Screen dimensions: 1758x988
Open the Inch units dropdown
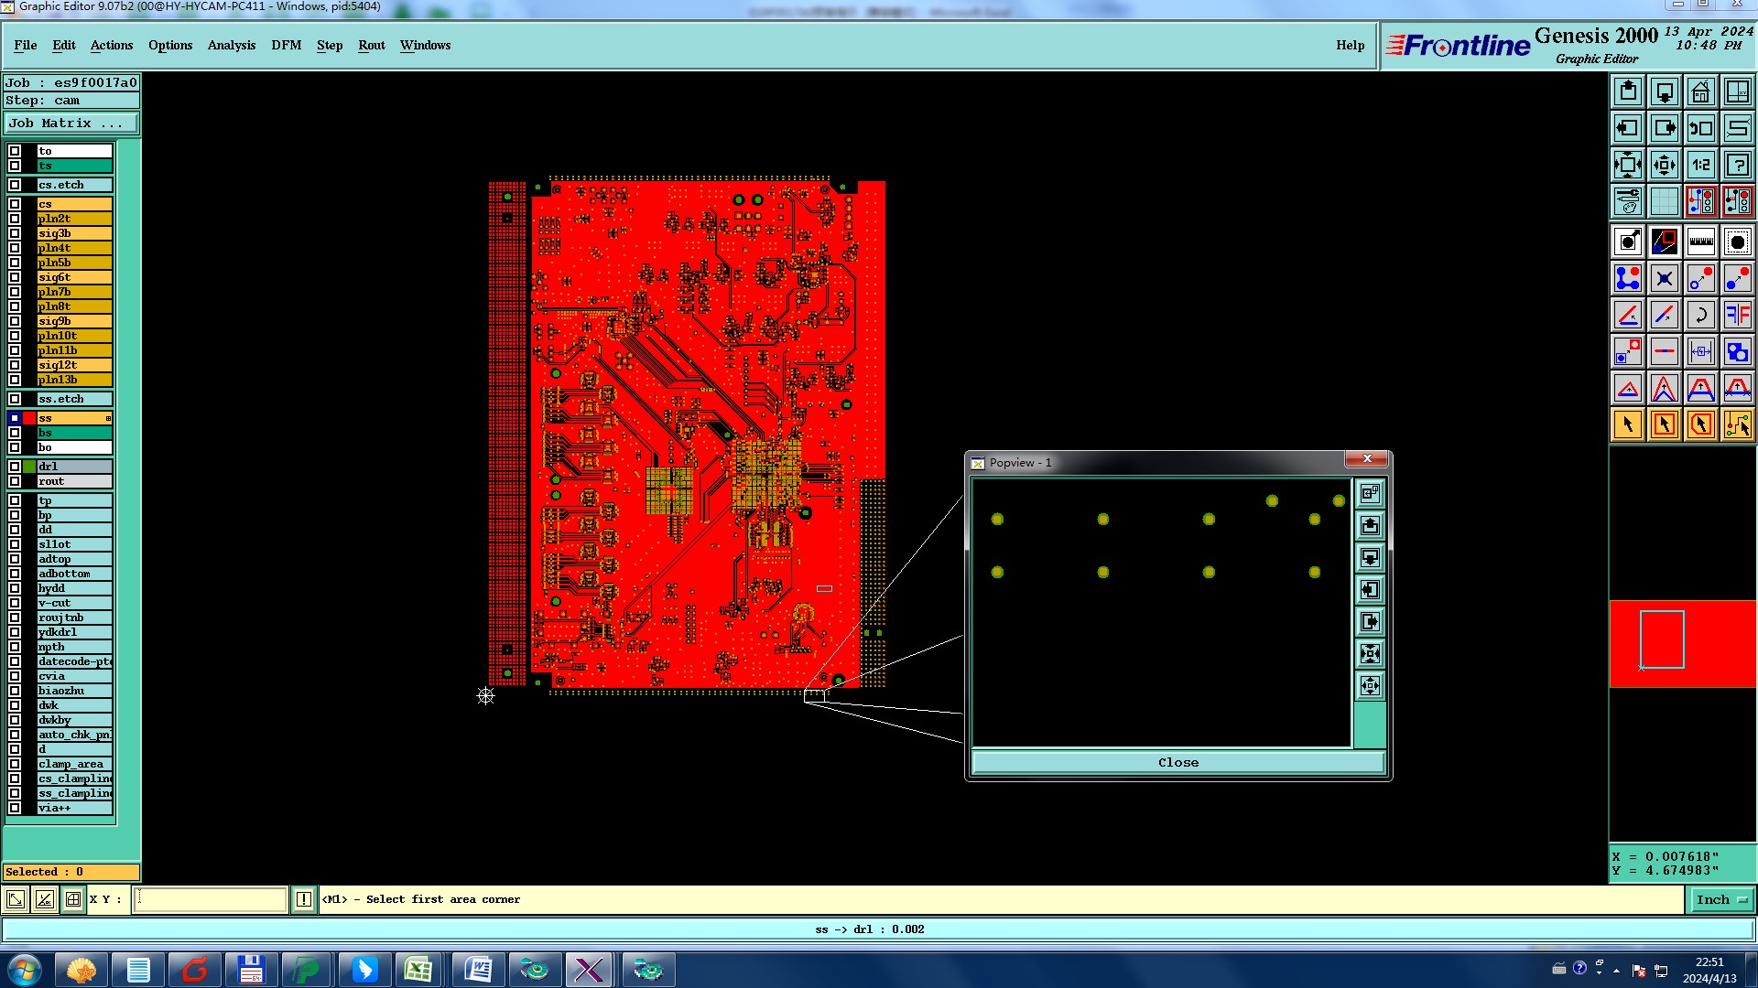pyautogui.click(x=1720, y=900)
